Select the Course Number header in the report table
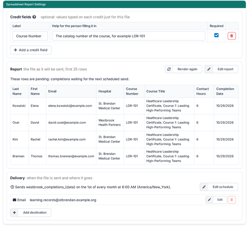The width and height of the screenshot is (249, 227). pos(134,91)
